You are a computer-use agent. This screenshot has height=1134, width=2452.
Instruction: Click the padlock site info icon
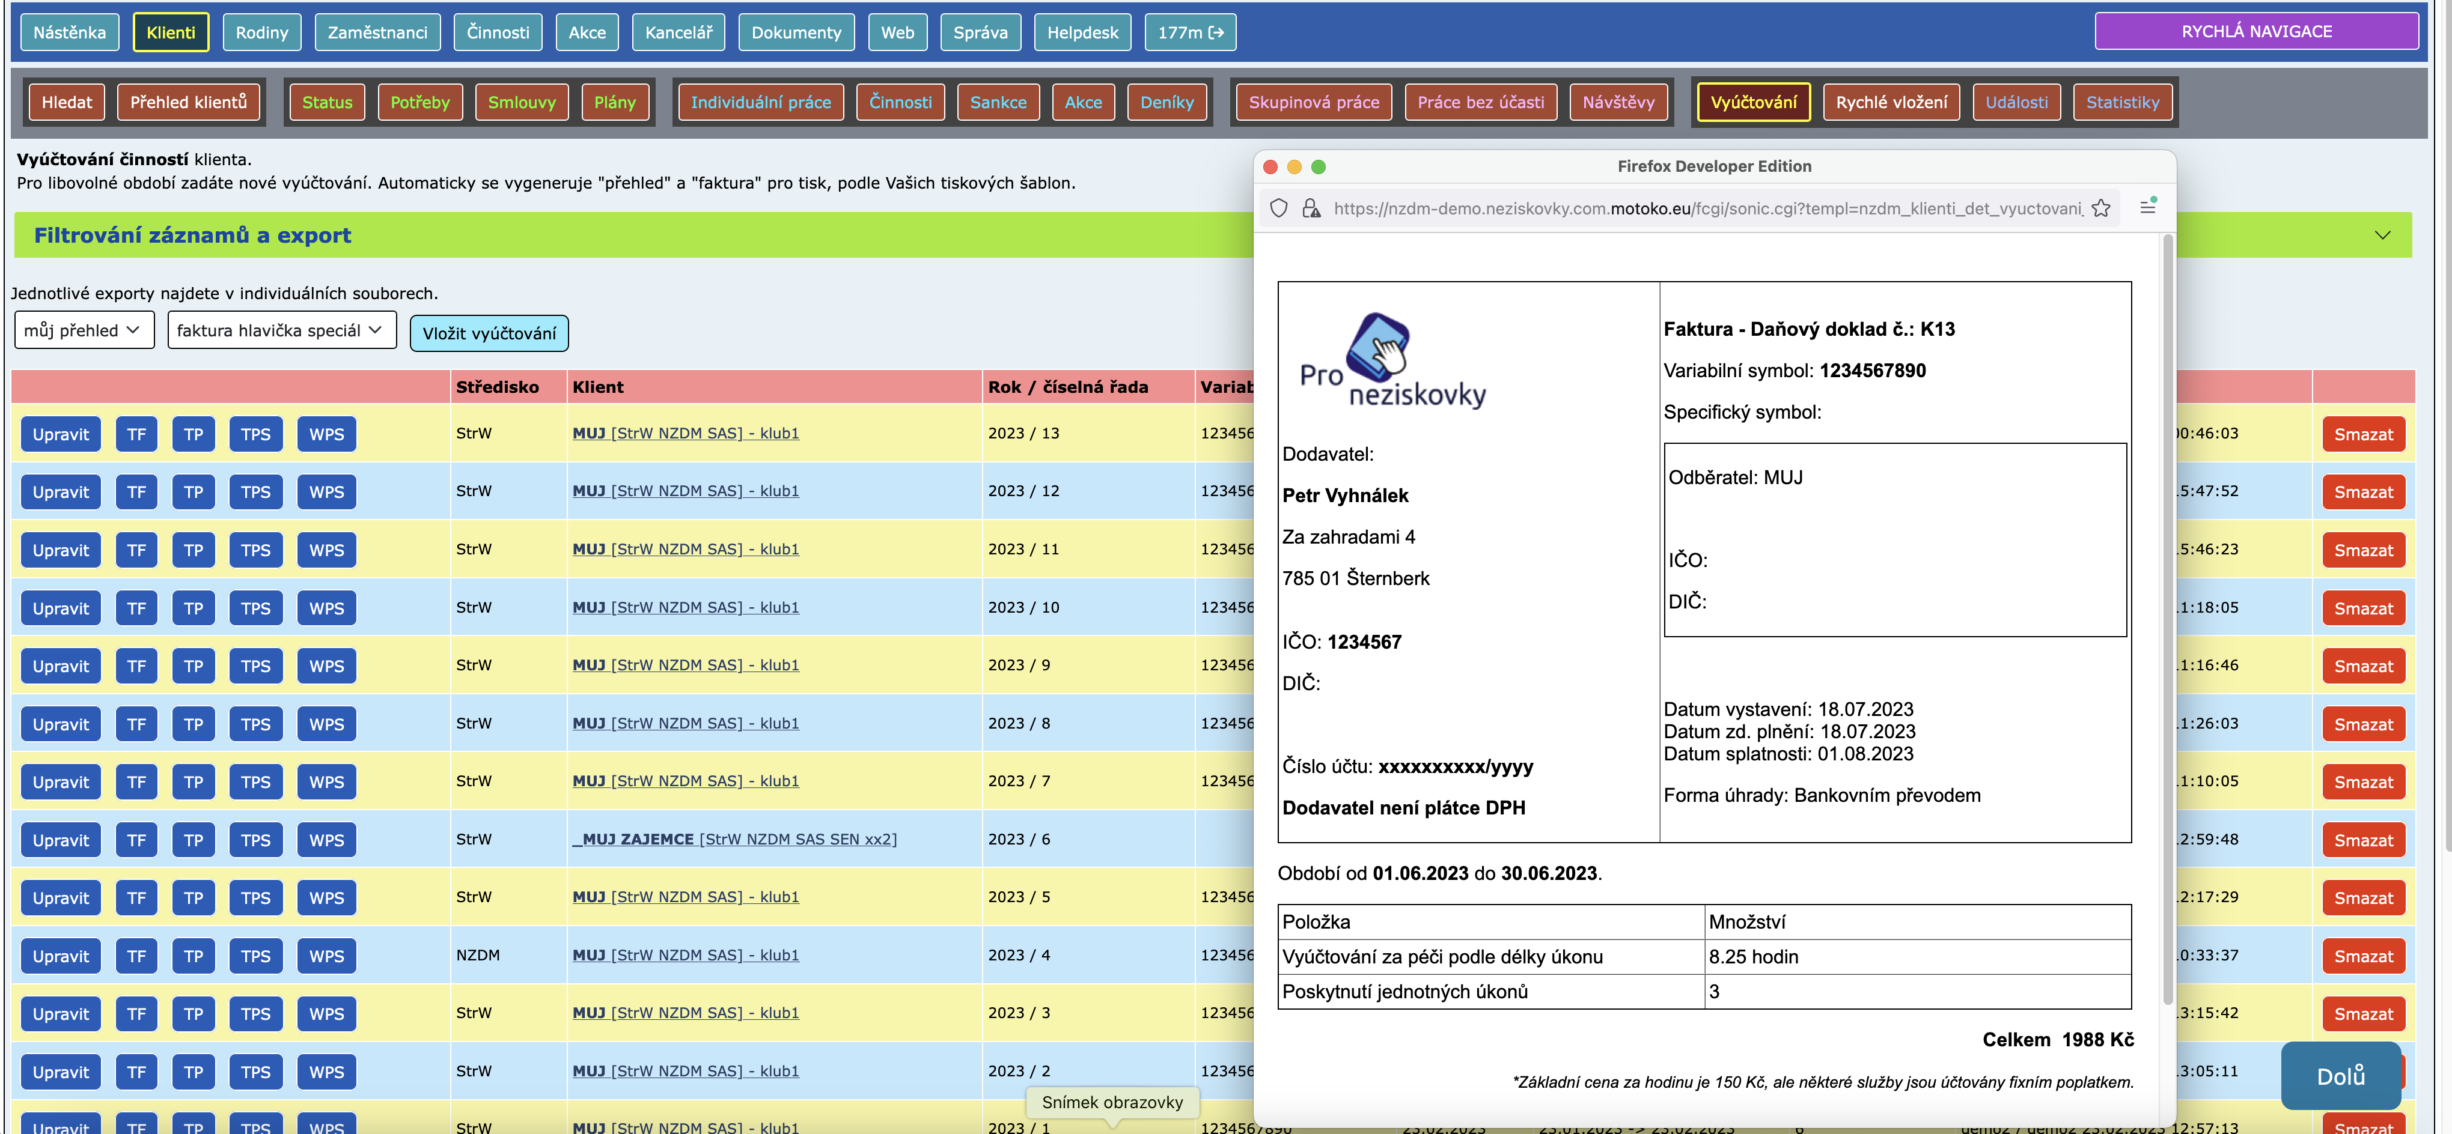click(x=1311, y=208)
